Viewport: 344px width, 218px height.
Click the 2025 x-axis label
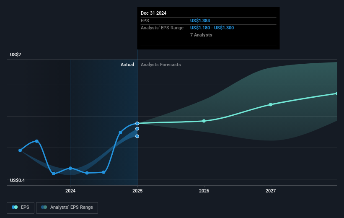coord(137,191)
